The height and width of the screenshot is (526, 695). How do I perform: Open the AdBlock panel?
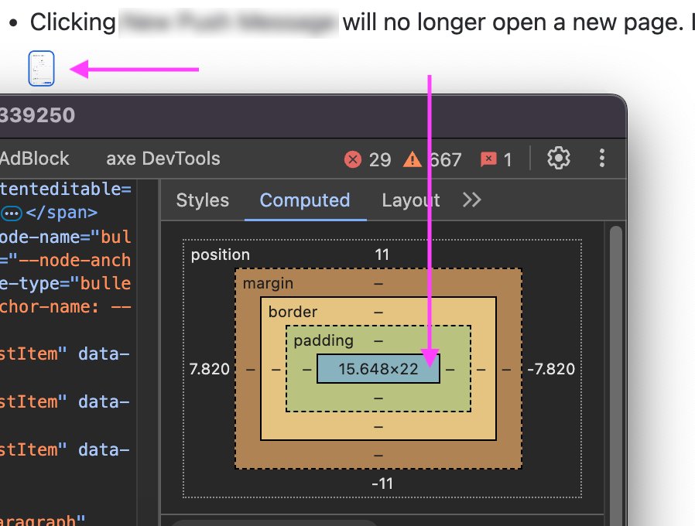35,159
